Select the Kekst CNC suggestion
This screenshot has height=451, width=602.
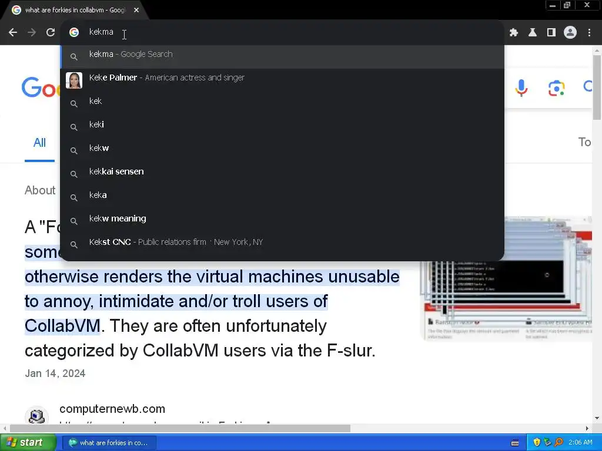coord(282,244)
